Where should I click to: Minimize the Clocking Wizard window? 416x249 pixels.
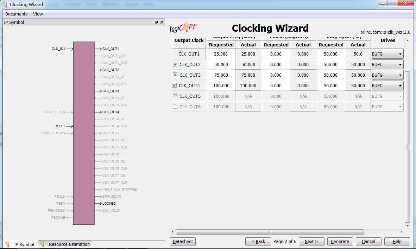point(383,3)
